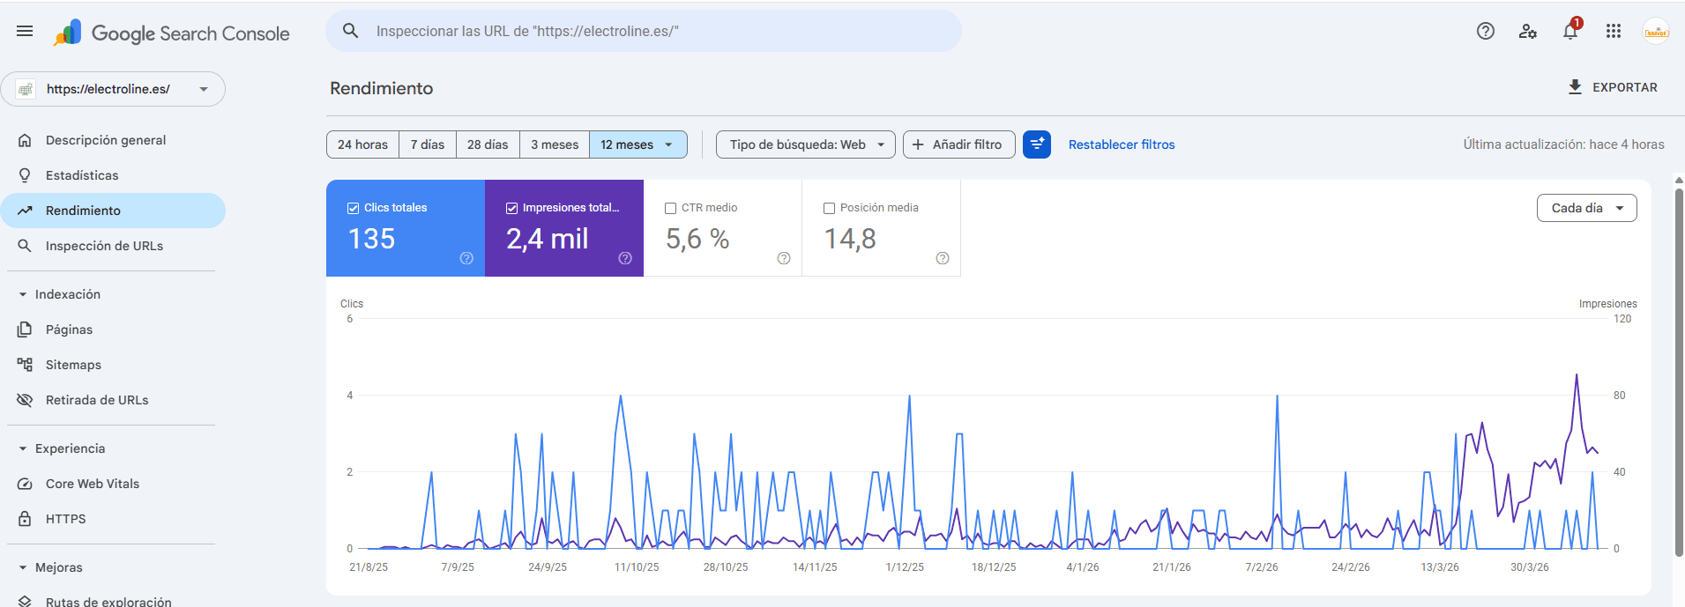
Task: Click the Rendimiento page heading
Action: [x=382, y=88]
